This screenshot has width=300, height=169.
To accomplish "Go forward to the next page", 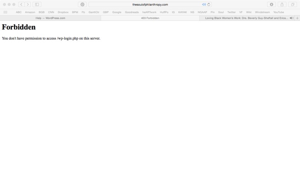I will 27,5.
